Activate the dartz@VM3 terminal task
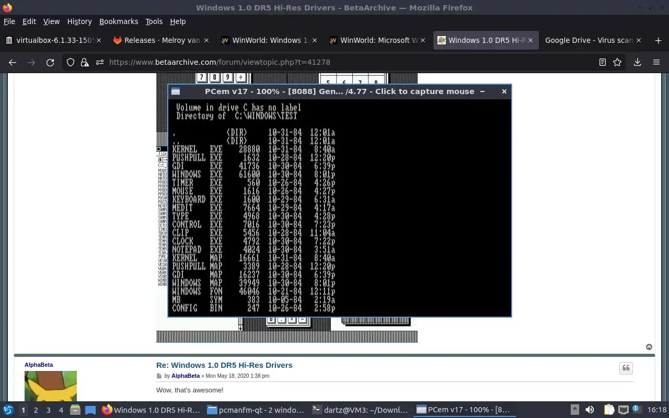This screenshot has height=418, width=669. coord(360,410)
